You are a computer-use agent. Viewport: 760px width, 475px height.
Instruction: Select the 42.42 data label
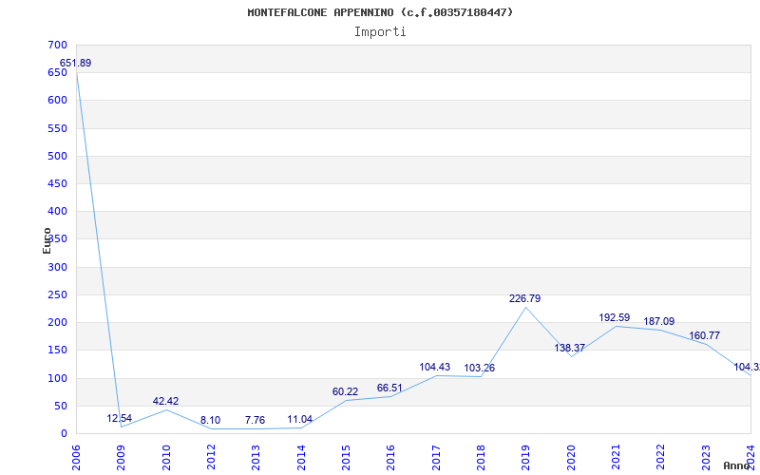click(165, 401)
